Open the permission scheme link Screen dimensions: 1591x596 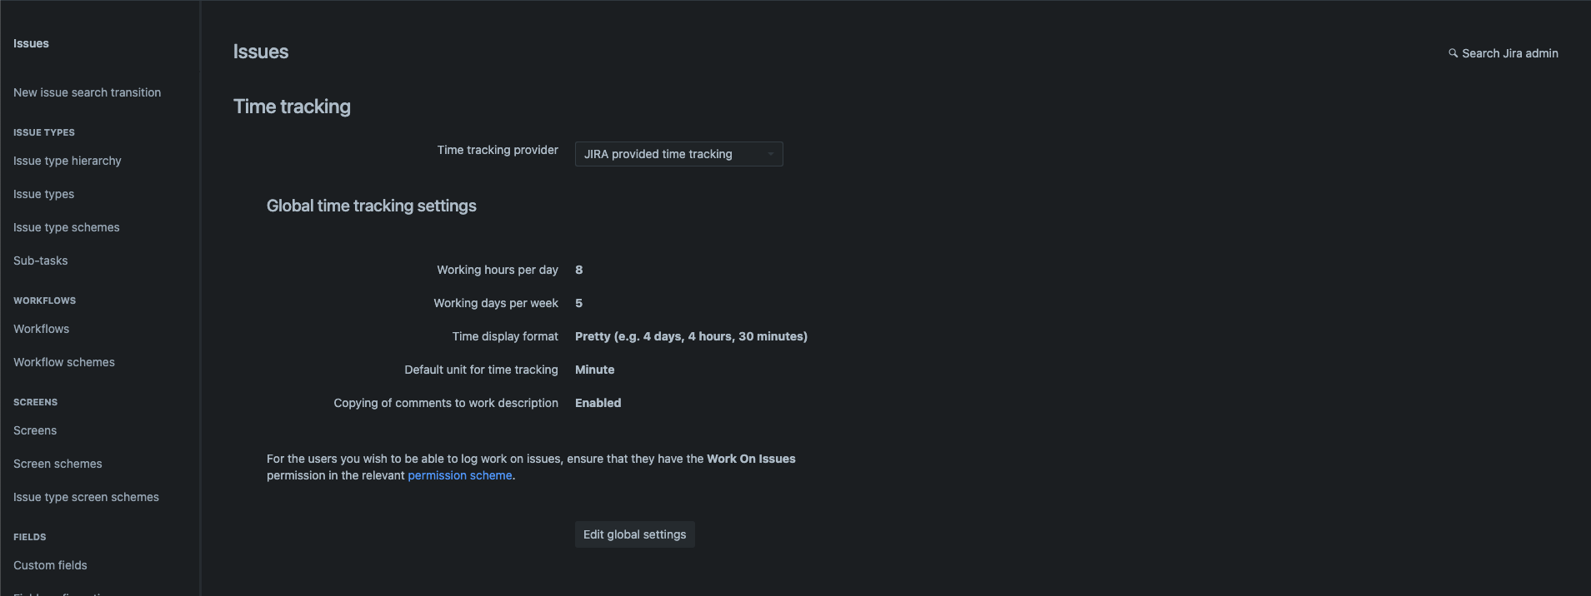[459, 475]
